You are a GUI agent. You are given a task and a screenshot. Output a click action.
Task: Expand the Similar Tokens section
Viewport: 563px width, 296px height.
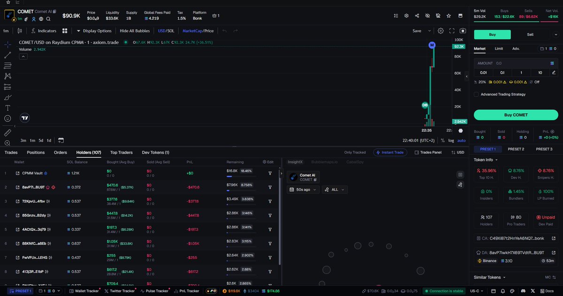(x=489, y=277)
